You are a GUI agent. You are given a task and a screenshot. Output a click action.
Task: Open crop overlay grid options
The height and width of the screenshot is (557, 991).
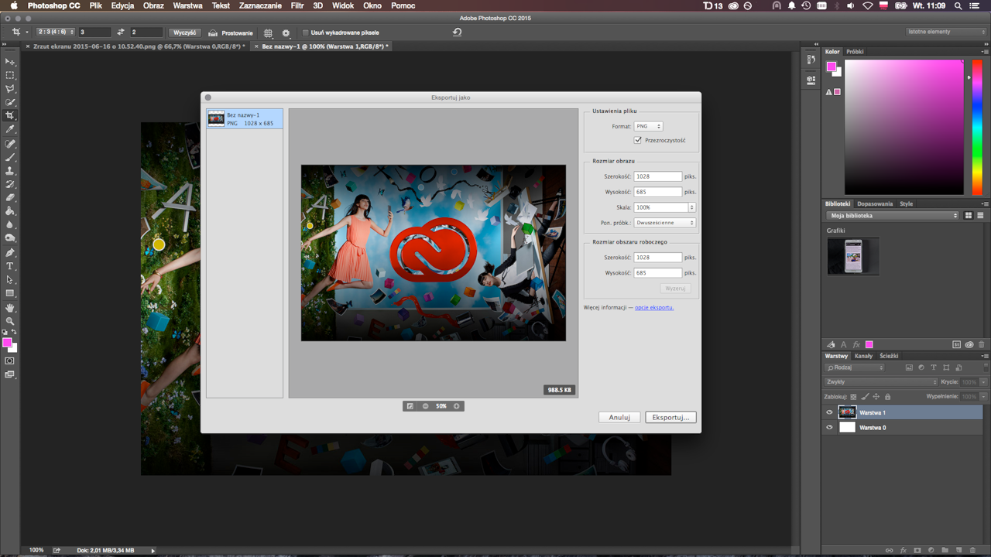click(x=268, y=33)
